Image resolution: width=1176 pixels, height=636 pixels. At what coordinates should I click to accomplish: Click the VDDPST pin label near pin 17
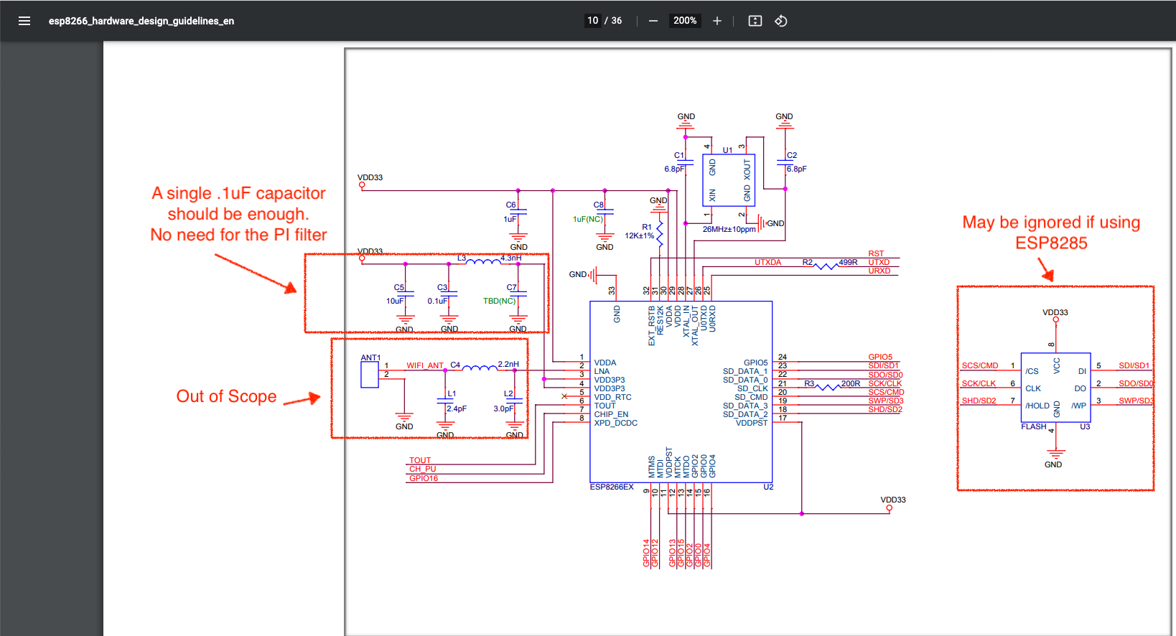752,423
